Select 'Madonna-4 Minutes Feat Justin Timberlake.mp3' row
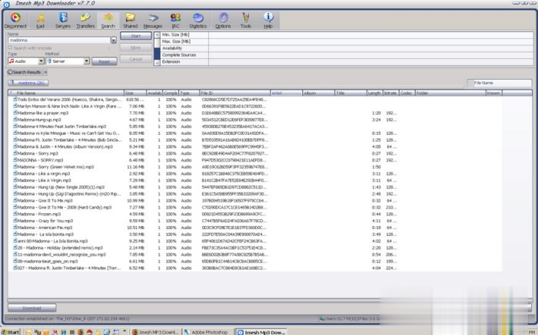The width and height of the screenshot is (538, 335). [x=255, y=126]
